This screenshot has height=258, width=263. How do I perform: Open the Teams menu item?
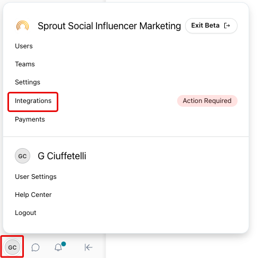[x=25, y=64]
